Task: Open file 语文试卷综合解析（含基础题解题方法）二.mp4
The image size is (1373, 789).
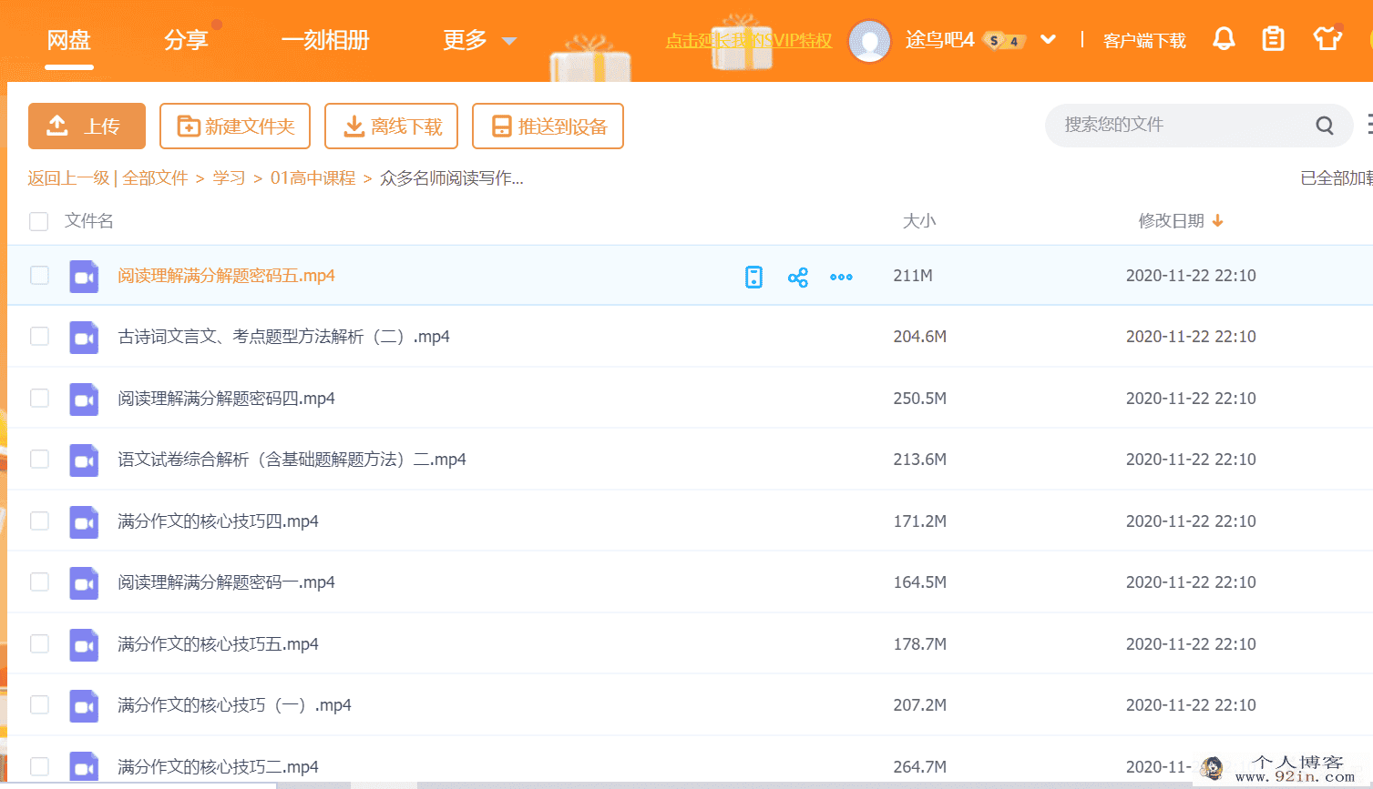Action: (292, 460)
